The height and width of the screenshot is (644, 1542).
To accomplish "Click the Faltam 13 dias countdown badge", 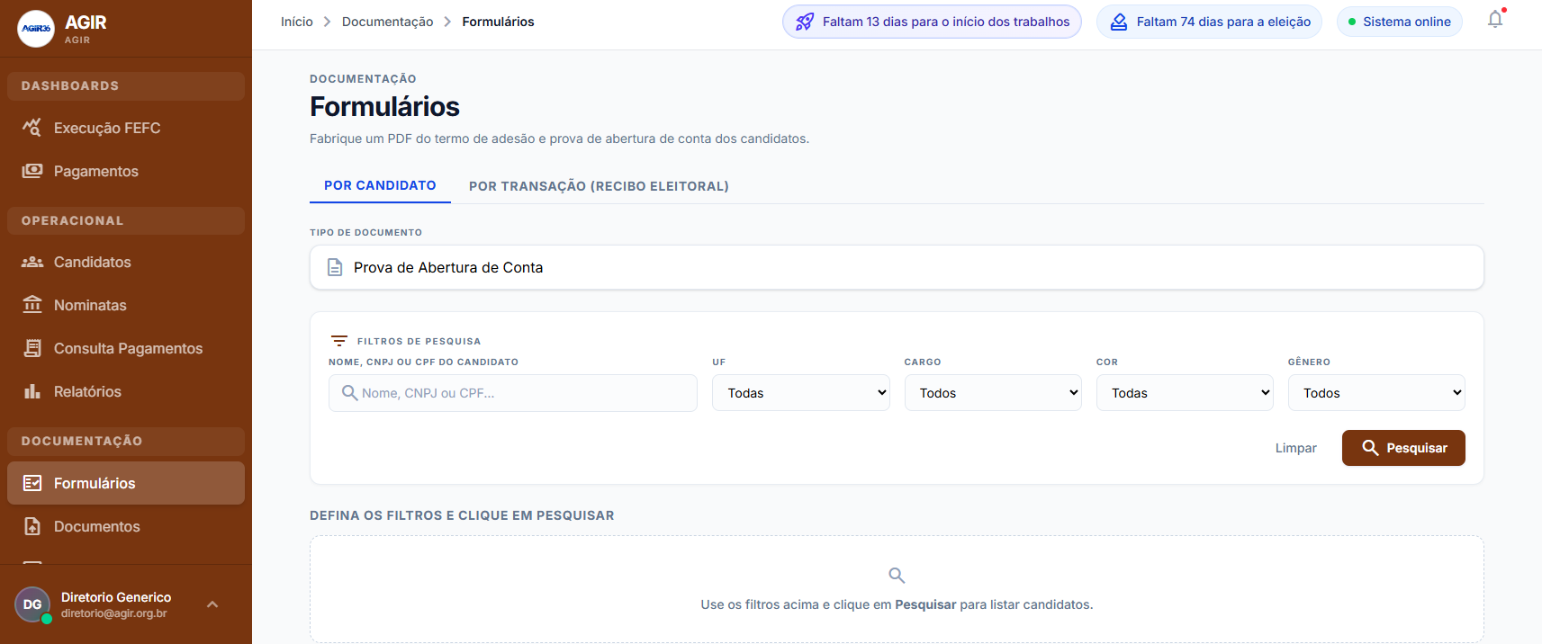I will (932, 22).
